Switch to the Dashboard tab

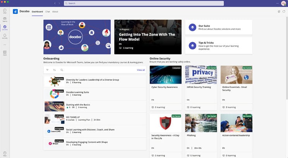coord(37,12)
